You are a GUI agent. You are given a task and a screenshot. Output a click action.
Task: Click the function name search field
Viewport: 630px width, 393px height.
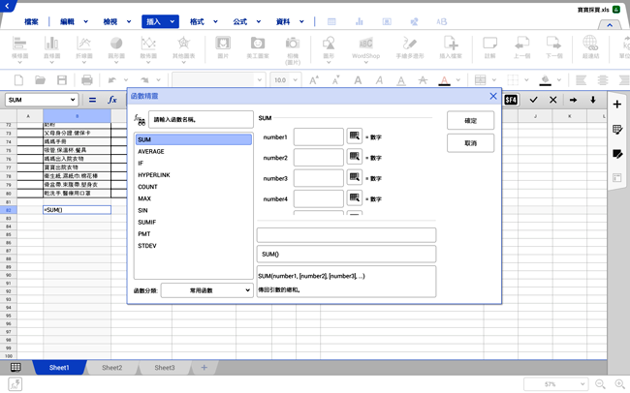(x=201, y=120)
